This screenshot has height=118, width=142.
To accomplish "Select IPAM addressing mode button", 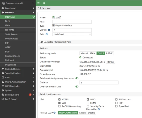I will [93, 53].
